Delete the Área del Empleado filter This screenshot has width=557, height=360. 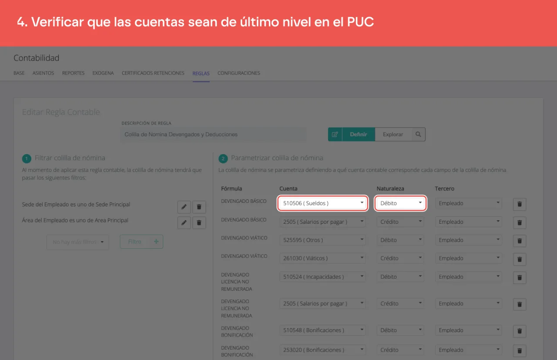coord(199,222)
